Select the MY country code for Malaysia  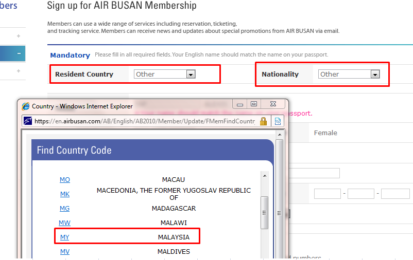(64, 237)
